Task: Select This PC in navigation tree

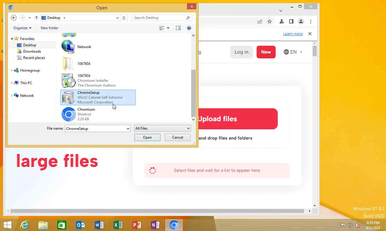Action: (x=26, y=83)
